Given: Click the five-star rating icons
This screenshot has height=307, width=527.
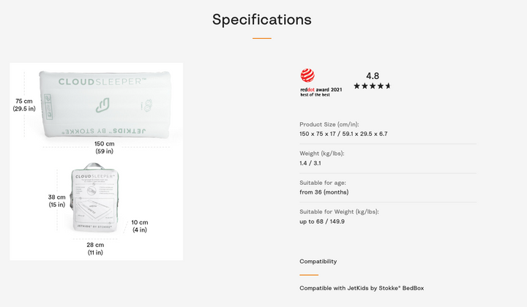Looking at the screenshot, I should click(372, 86).
